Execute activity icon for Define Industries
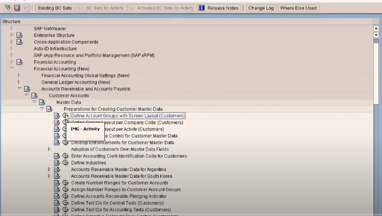The height and width of the screenshot is (216, 382). pyautogui.click(x=65, y=163)
